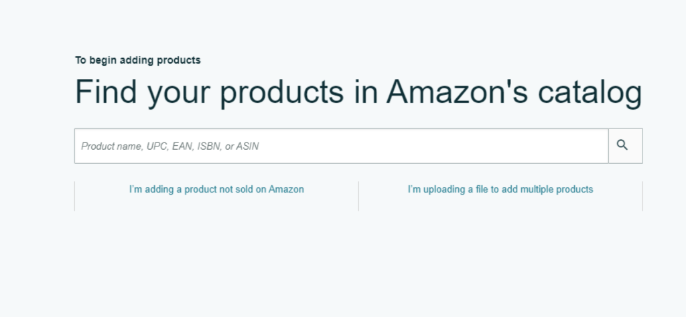Click the magnifying glass search icon

point(622,145)
